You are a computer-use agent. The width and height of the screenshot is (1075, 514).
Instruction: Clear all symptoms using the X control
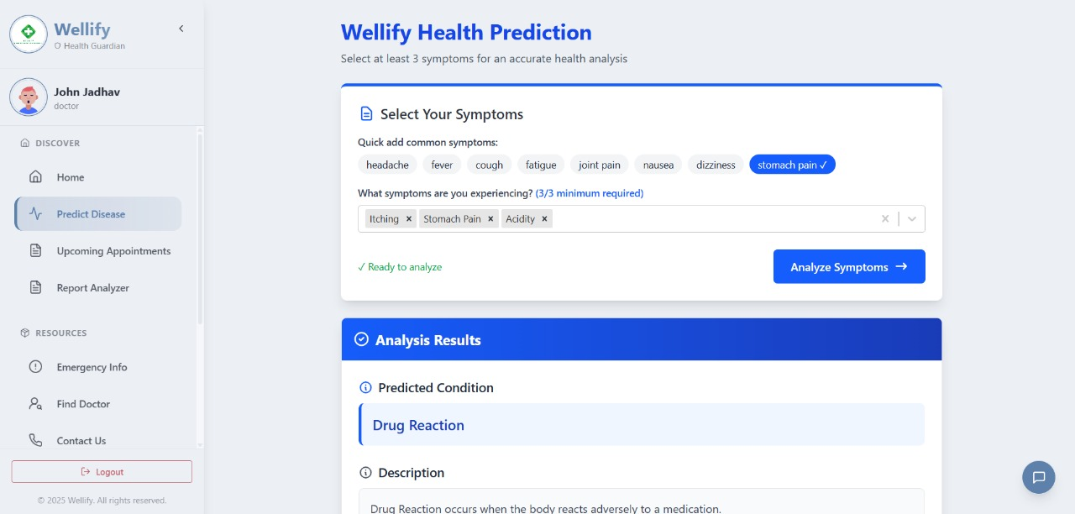click(885, 218)
